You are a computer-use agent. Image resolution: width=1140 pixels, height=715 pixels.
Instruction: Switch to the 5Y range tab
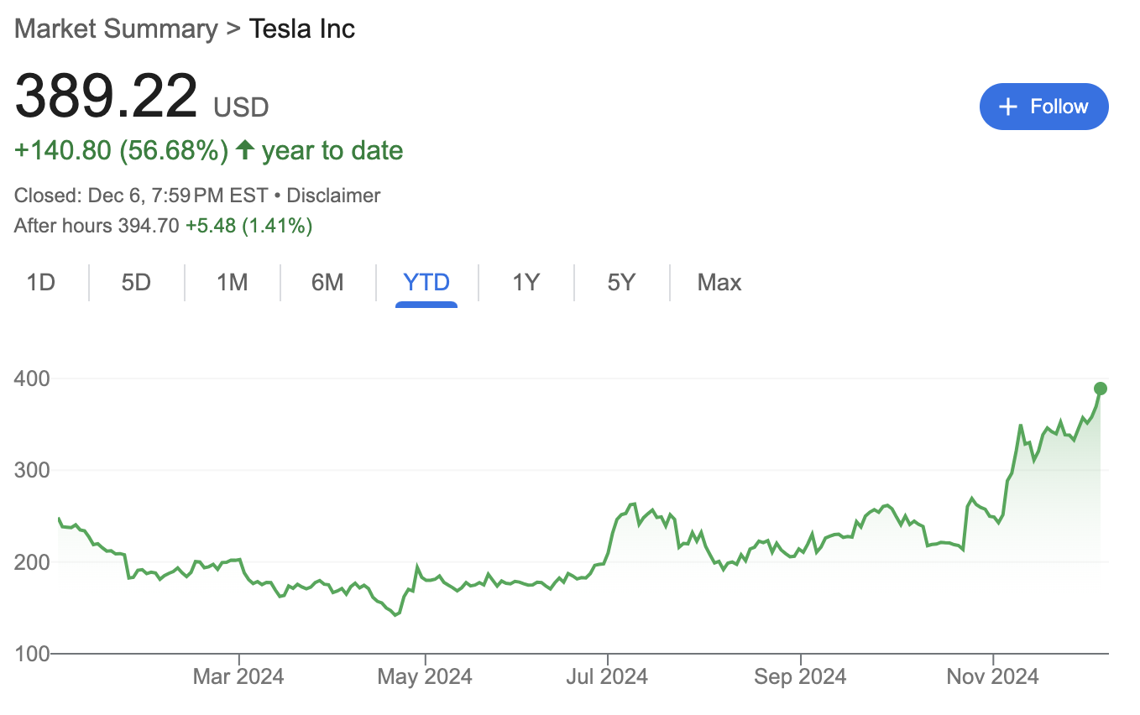click(x=621, y=282)
